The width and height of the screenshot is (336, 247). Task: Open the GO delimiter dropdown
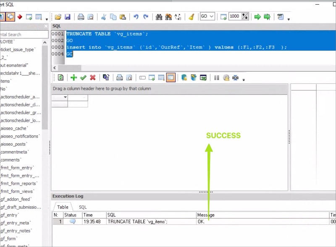coord(207,16)
